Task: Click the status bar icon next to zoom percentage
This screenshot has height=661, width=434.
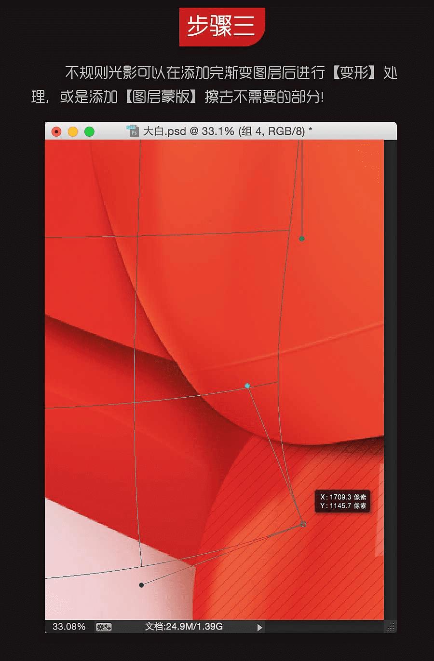Action: tap(104, 627)
